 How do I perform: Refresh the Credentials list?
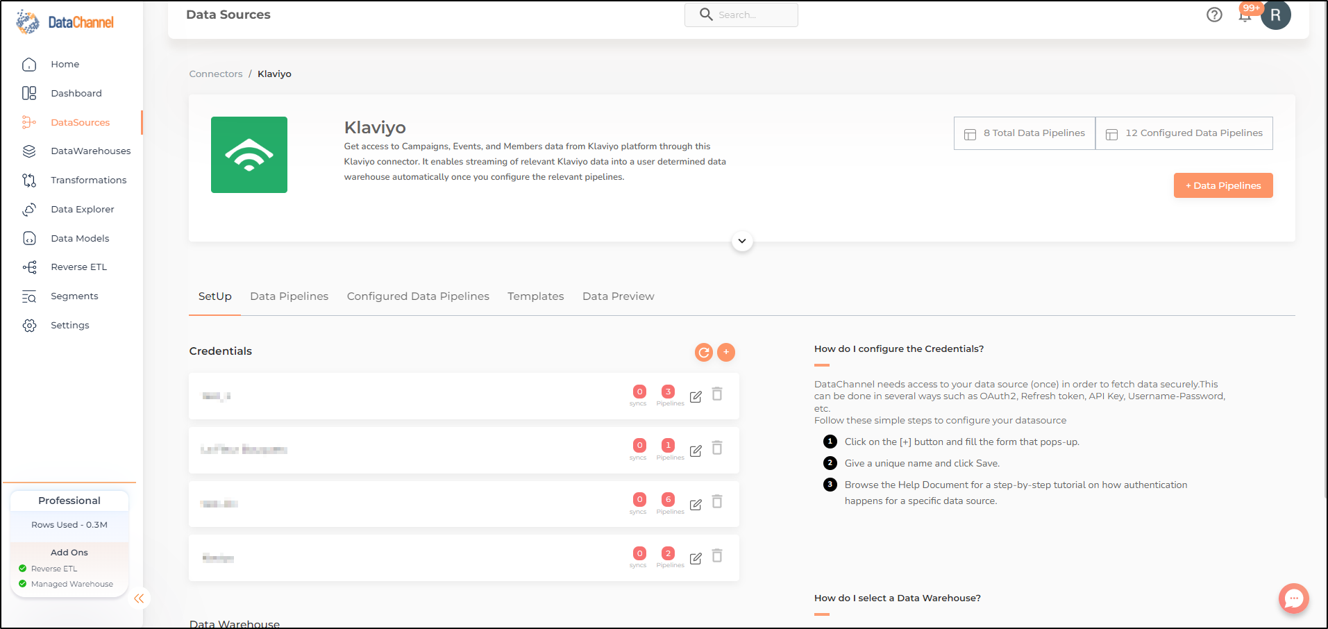pyautogui.click(x=704, y=353)
